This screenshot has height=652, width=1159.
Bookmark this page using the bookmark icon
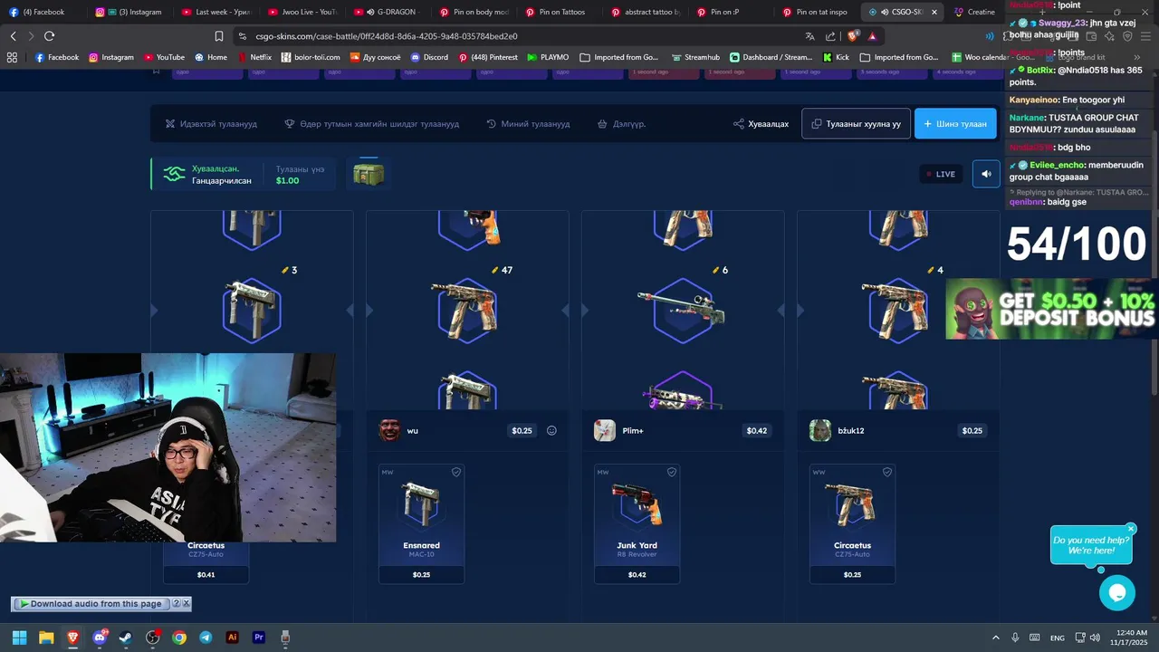click(219, 36)
